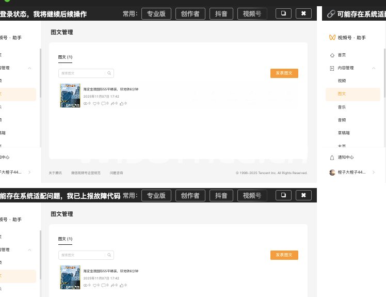Collapse the 内容管理 chevron in the right-hand window
Viewport: 386px width, 297px height.
pyautogui.click(x=374, y=68)
